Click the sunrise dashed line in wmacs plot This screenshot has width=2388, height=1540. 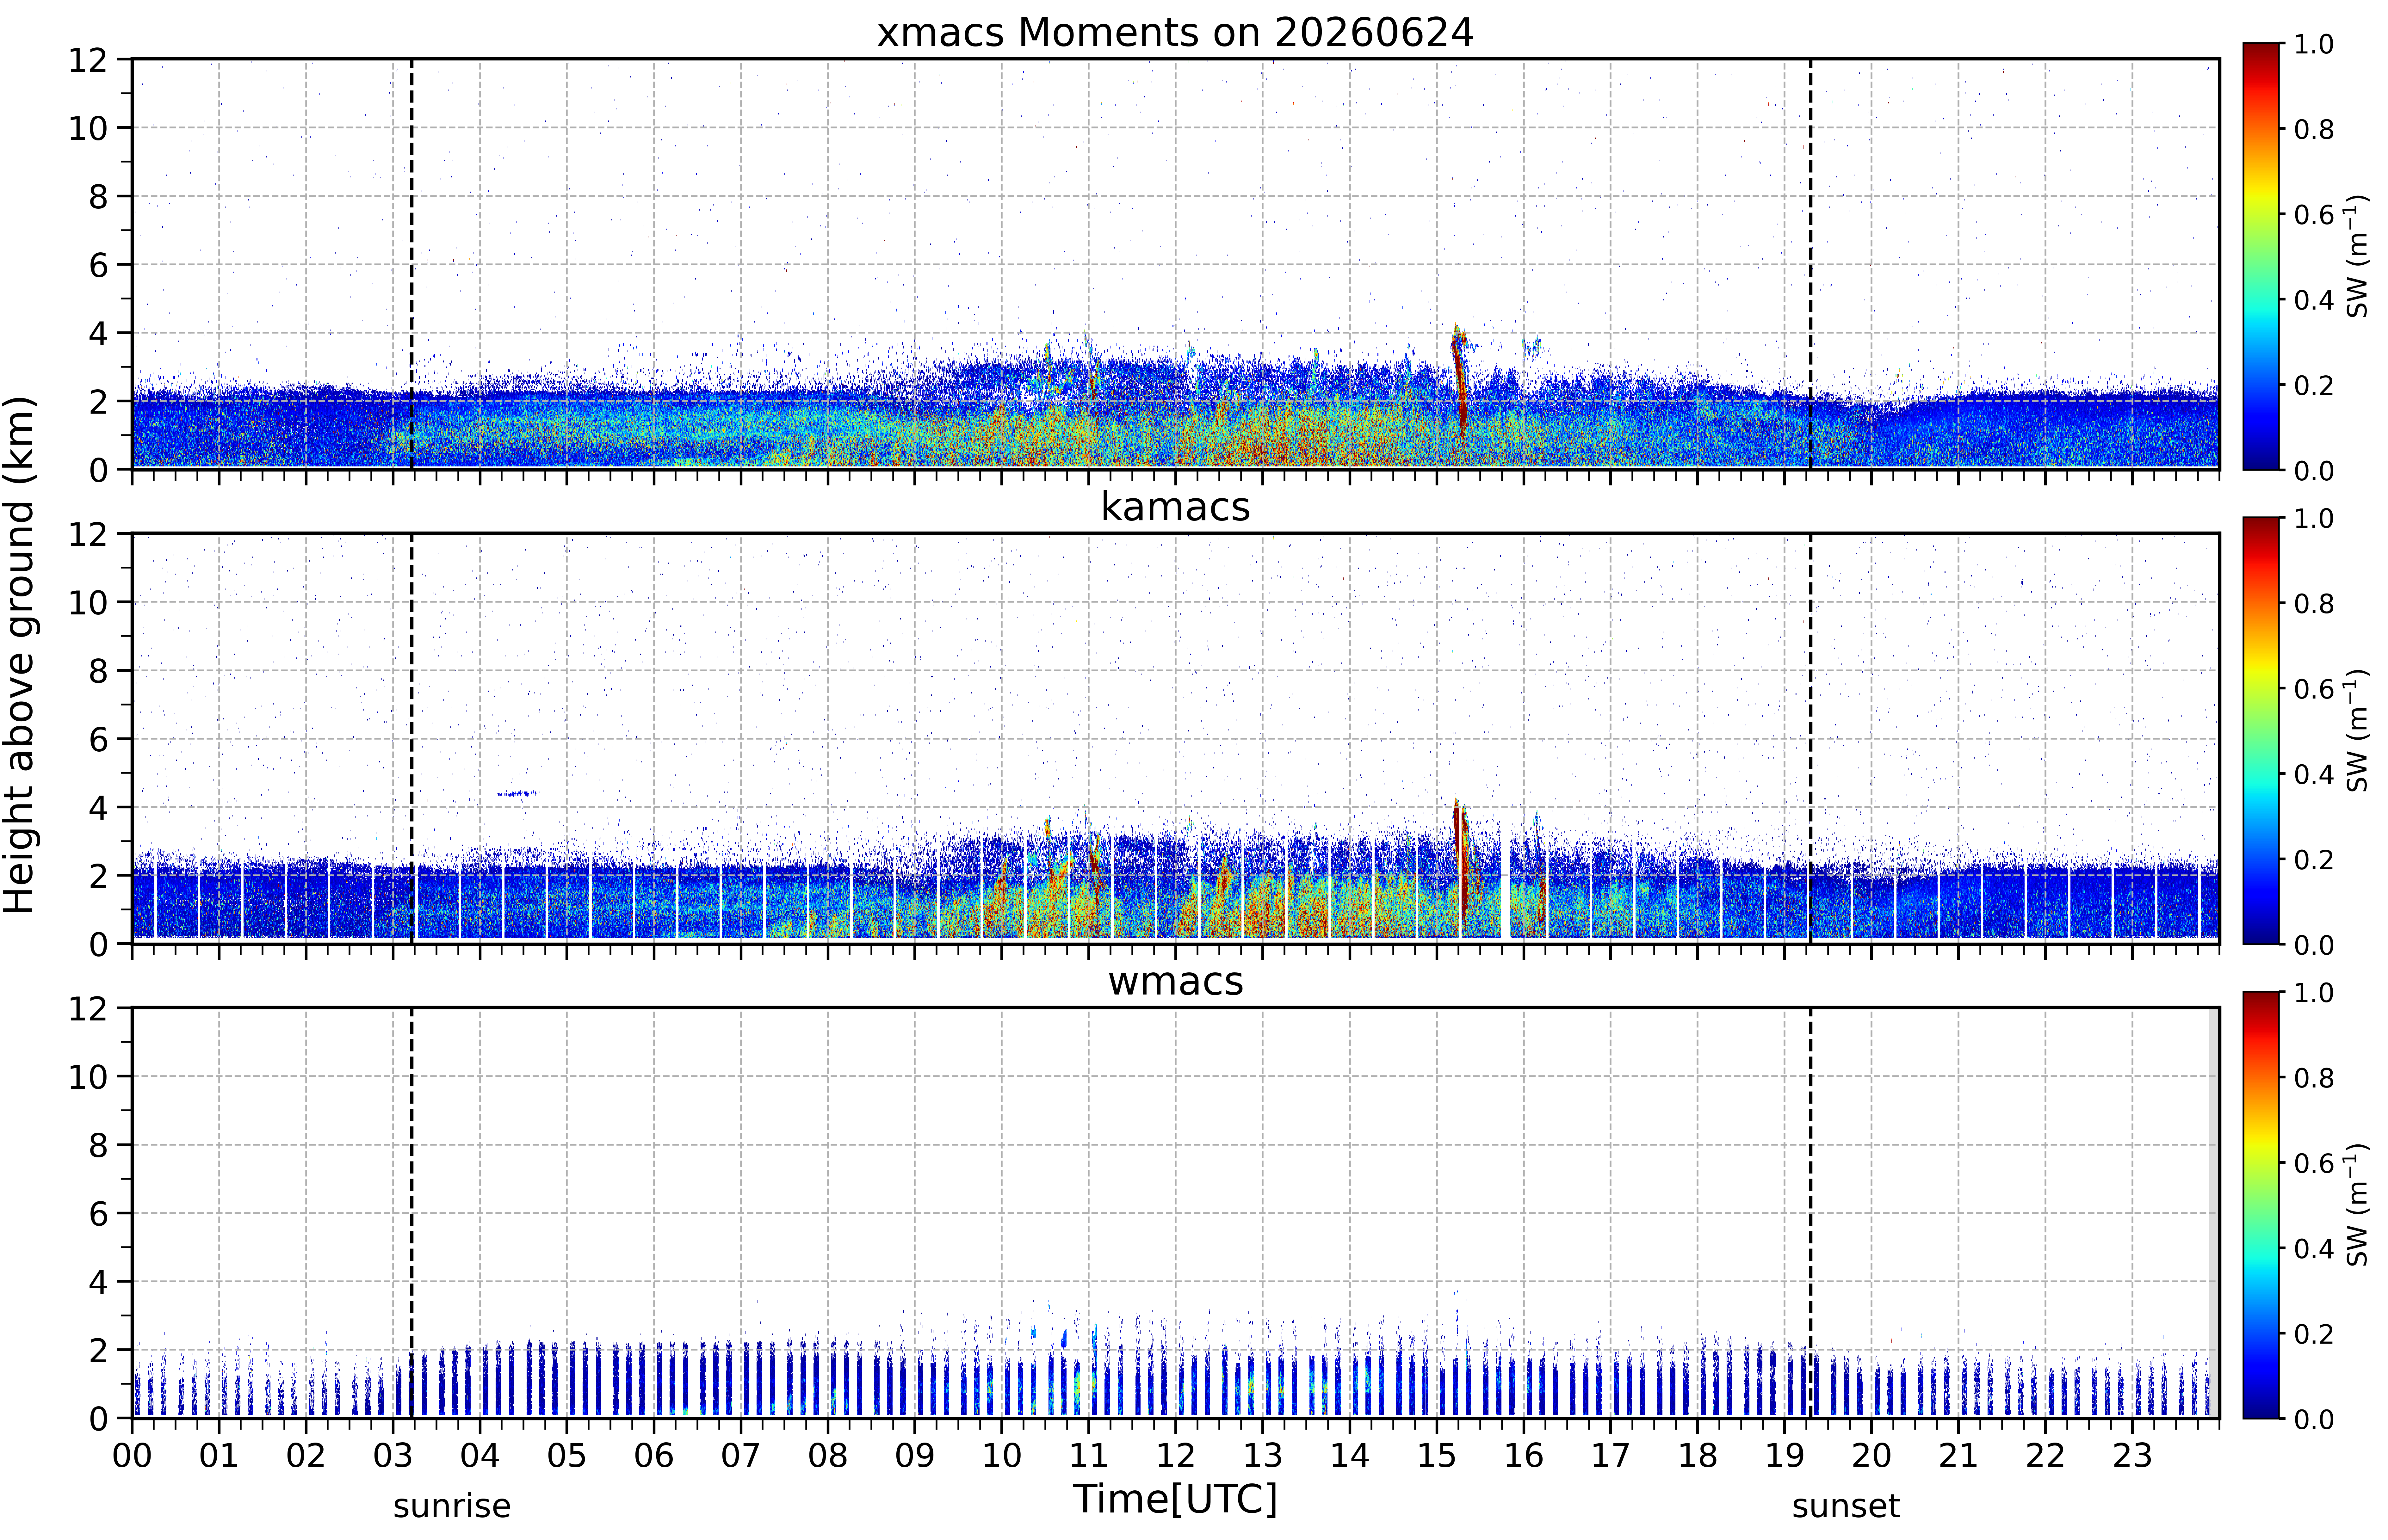tap(411, 1212)
